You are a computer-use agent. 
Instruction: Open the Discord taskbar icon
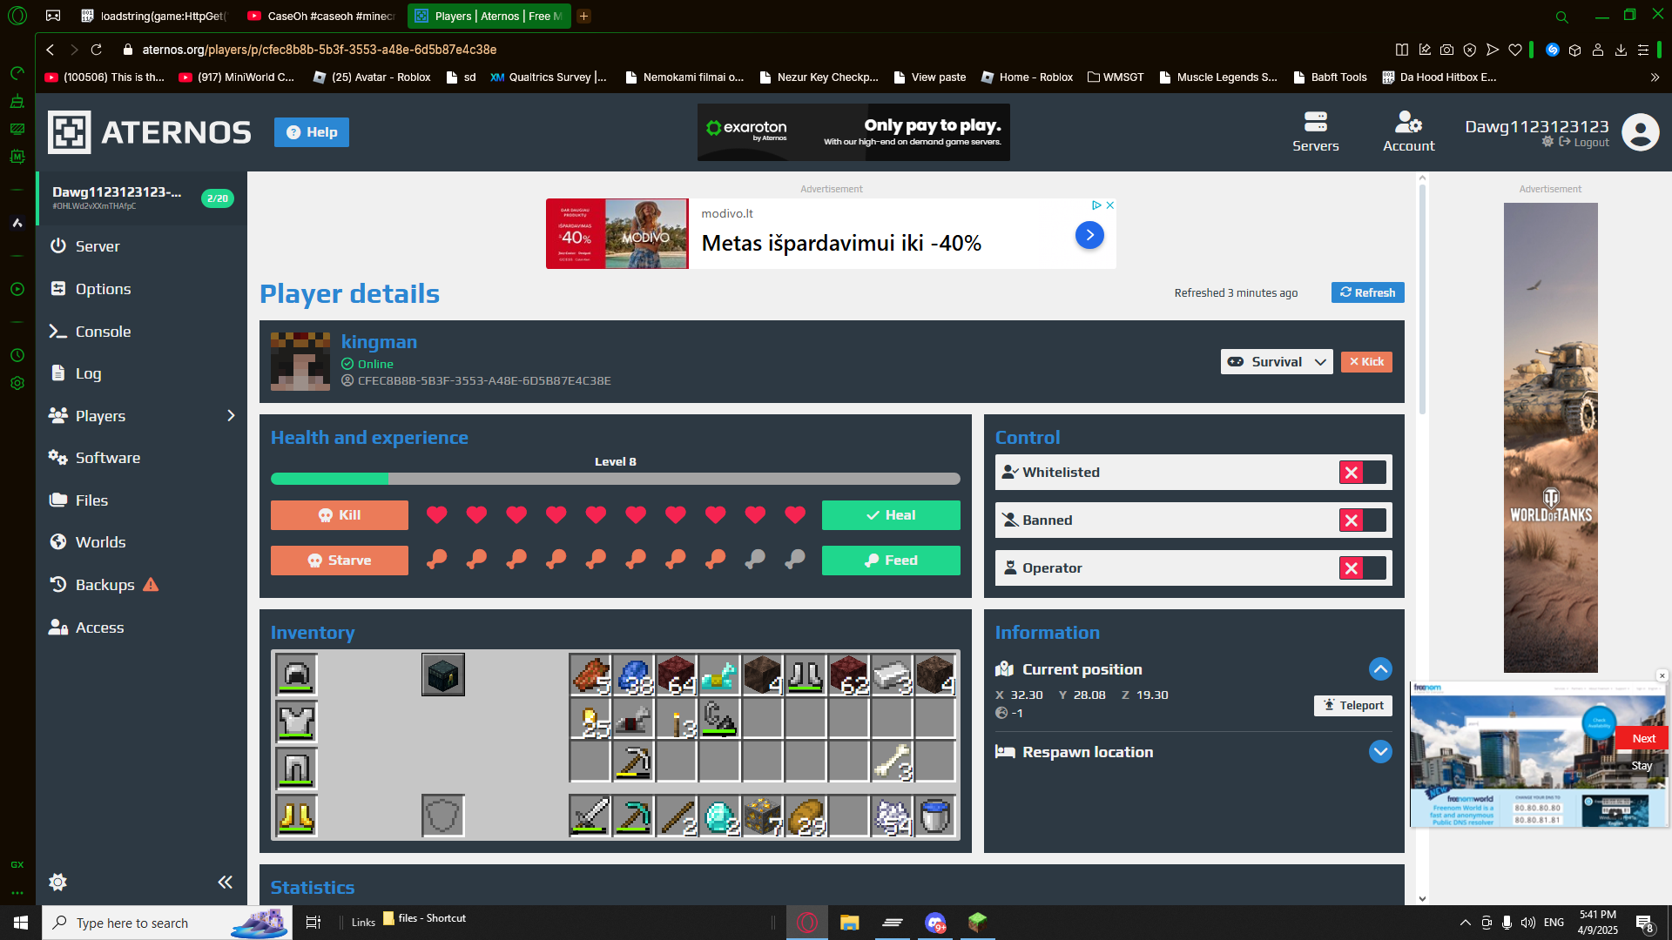935,923
